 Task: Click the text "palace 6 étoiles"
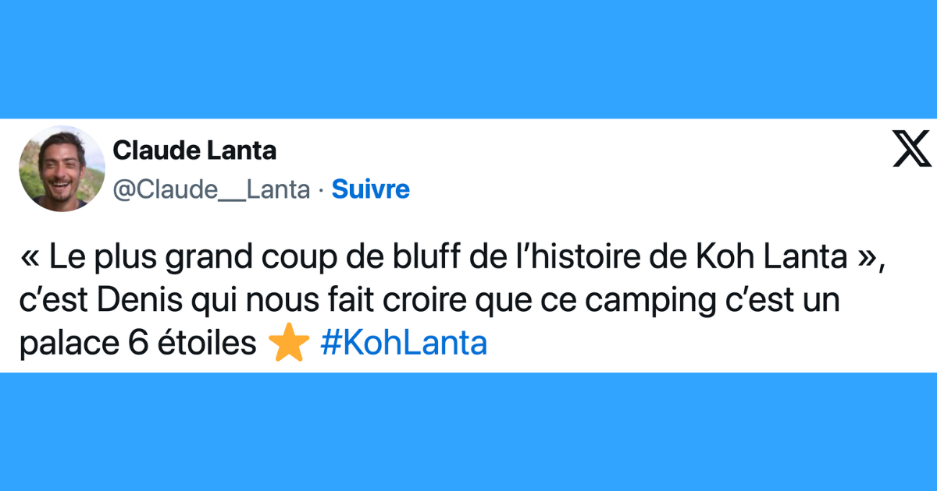138,345
